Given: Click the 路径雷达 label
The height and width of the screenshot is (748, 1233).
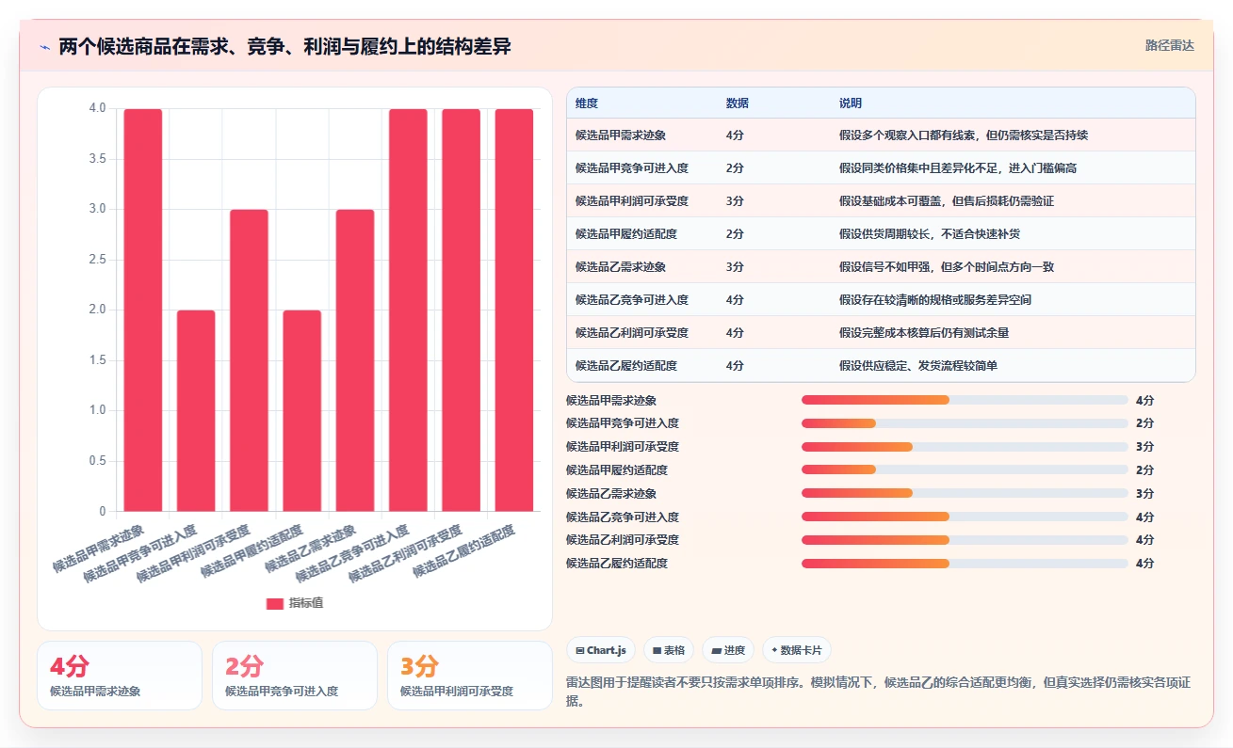Looking at the screenshot, I should [x=1170, y=45].
